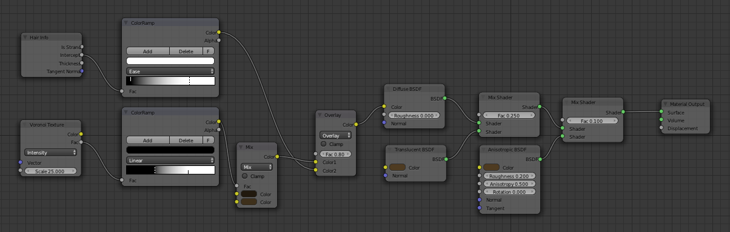Click the Hair Info Tangent Normal output socket

(x=82, y=71)
